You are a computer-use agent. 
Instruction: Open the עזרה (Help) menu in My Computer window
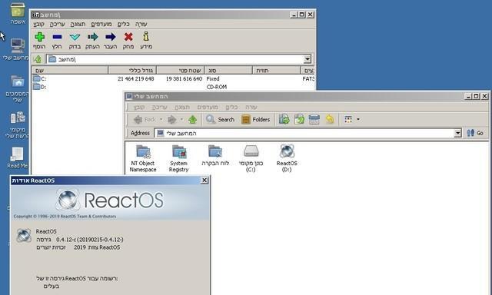tap(251, 108)
